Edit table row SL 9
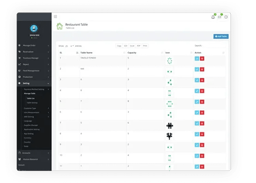 click(197, 145)
